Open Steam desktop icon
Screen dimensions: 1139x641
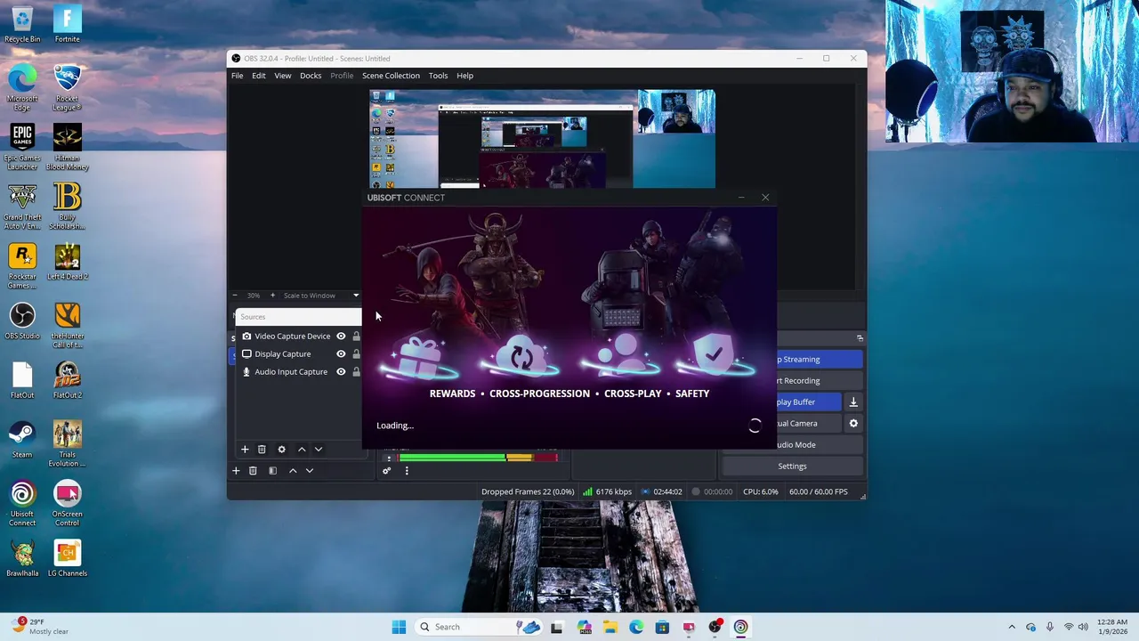tap(22, 441)
